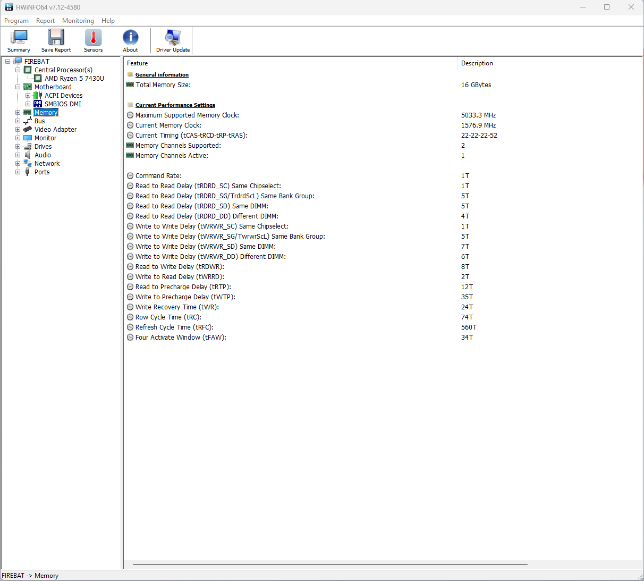Expand the Drives node
644x581 pixels.
coord(18,146)
